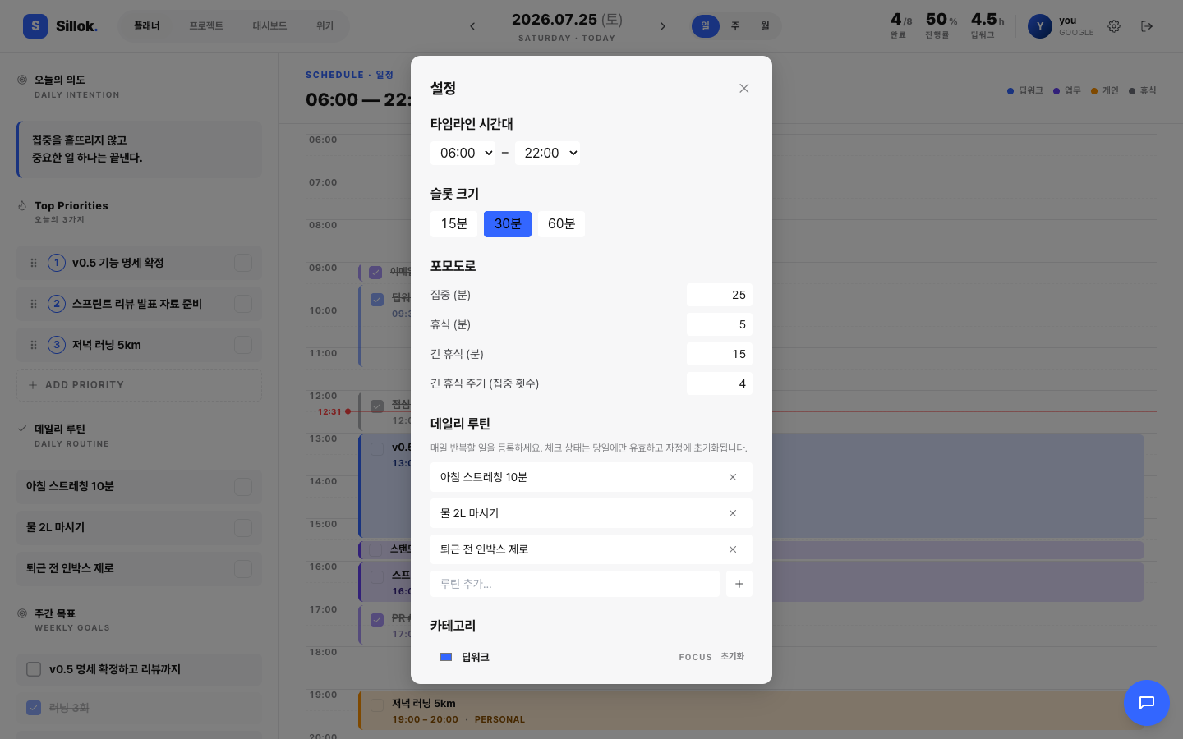Image resolution: width=1183 pixels, height=739 pixels.
Task: Edit the daily intention text card
Action: coord(140,149)
